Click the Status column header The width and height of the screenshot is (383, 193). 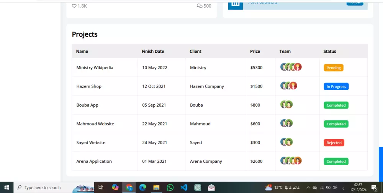point(330,51)
